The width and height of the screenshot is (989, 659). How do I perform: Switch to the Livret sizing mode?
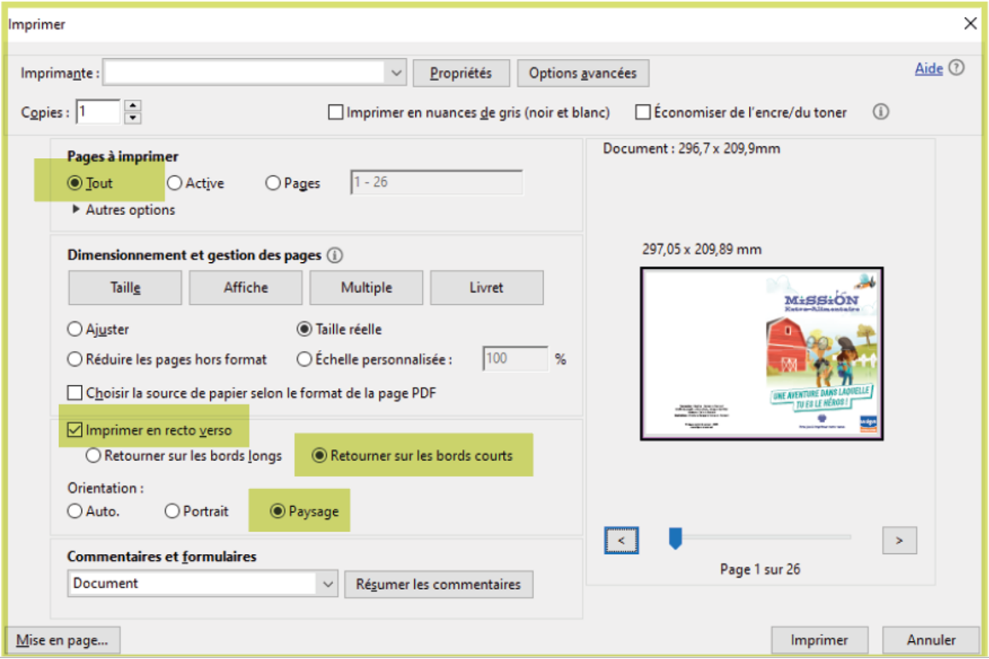point(486,288)
